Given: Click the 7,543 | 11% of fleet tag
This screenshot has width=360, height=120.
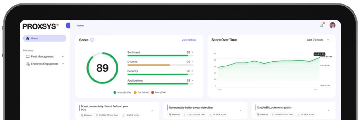Looking at the screenshot, I should pos(194,114).
